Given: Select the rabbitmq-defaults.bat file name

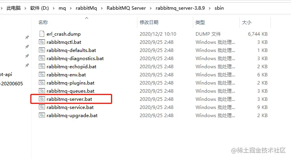Looking at the screenshot, I should click(71, 50).
